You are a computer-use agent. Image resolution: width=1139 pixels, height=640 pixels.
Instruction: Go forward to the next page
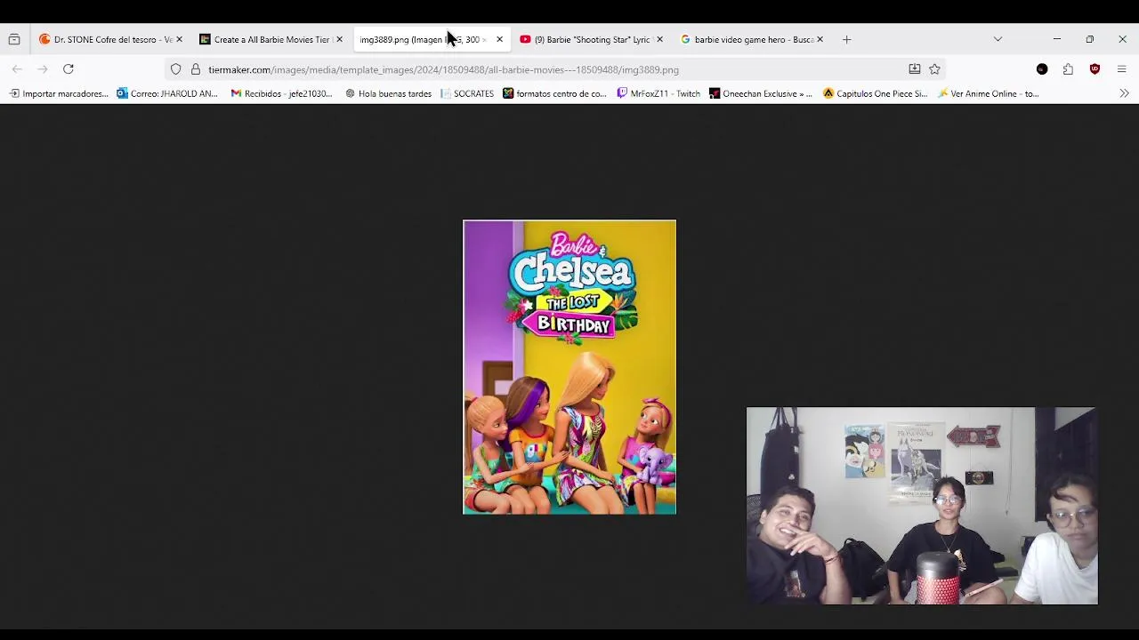click(x=42, y=69)
